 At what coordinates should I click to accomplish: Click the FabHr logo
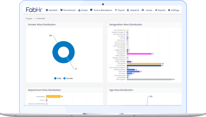(34, 10)
